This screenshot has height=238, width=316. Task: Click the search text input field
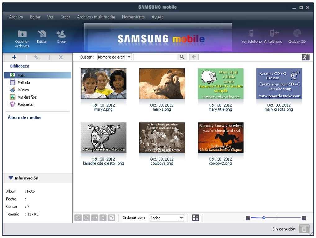point(156,57)
